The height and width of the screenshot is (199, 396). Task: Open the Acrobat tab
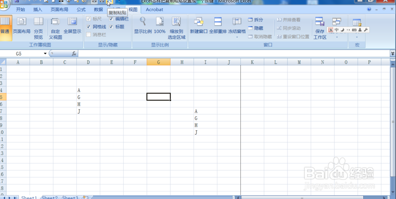click(154, 9)
